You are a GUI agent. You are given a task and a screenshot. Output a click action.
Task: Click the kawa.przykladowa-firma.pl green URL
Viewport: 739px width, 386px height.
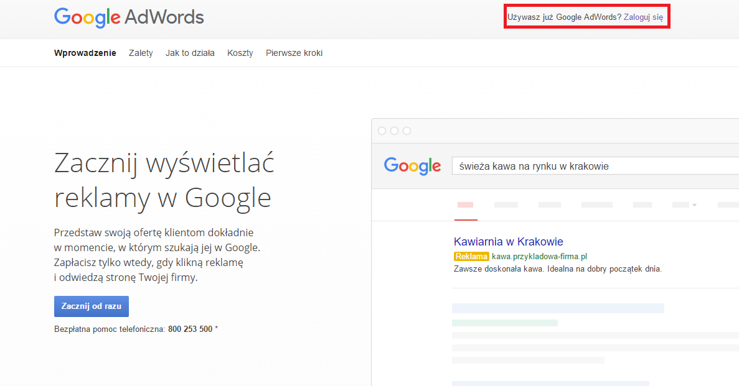click(539, 257)
